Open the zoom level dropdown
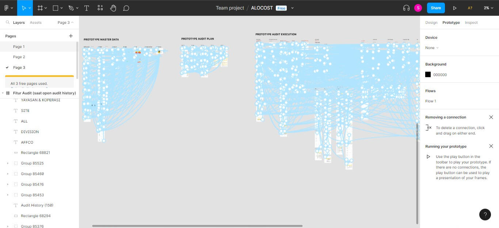 pyautogui.click(x=488, y=8)
